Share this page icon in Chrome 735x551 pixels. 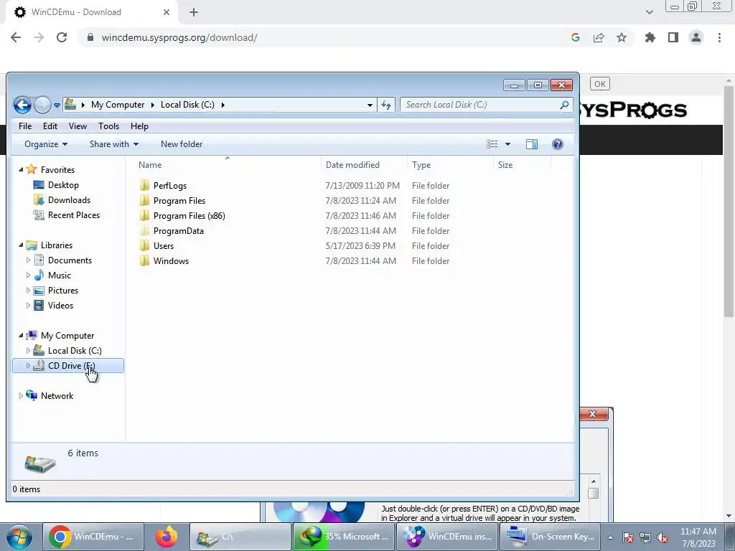click(599, 37)
